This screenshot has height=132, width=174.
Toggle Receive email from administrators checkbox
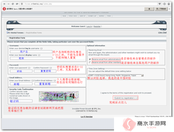[x=90, y=59]
